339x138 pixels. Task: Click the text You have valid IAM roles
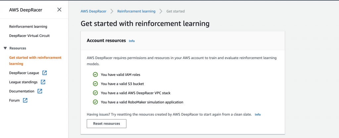click(x=121, y=75)
